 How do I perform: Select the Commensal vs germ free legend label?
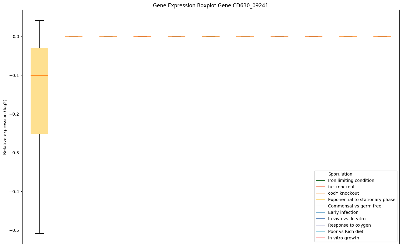click(x=355, y=206)
